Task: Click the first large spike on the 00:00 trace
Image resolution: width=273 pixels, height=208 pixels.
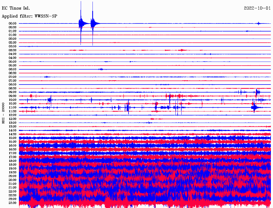Action: [81, 23]
